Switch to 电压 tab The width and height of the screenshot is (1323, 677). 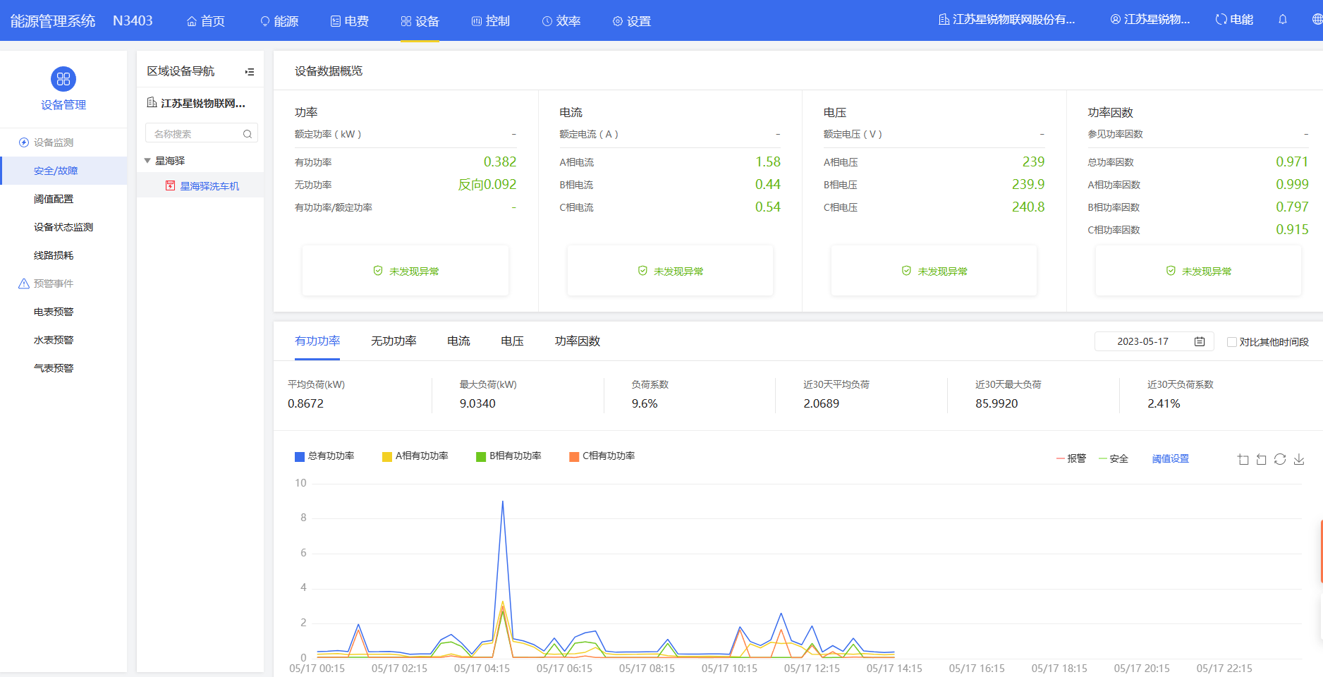512,341
